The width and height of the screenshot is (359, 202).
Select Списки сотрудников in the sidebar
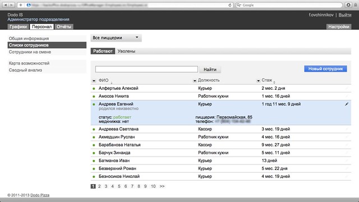click(47, 45)
